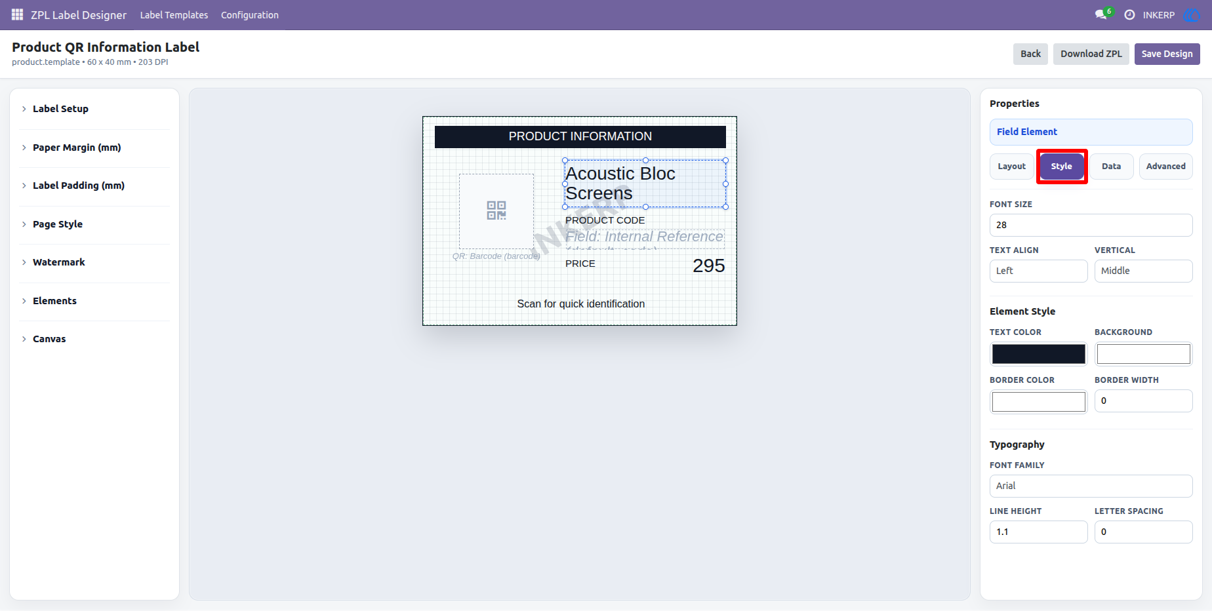Screen dimensions: 1212x611
Task: Expand the Paper Margin (mm) section
Action: tap(94, 148)
